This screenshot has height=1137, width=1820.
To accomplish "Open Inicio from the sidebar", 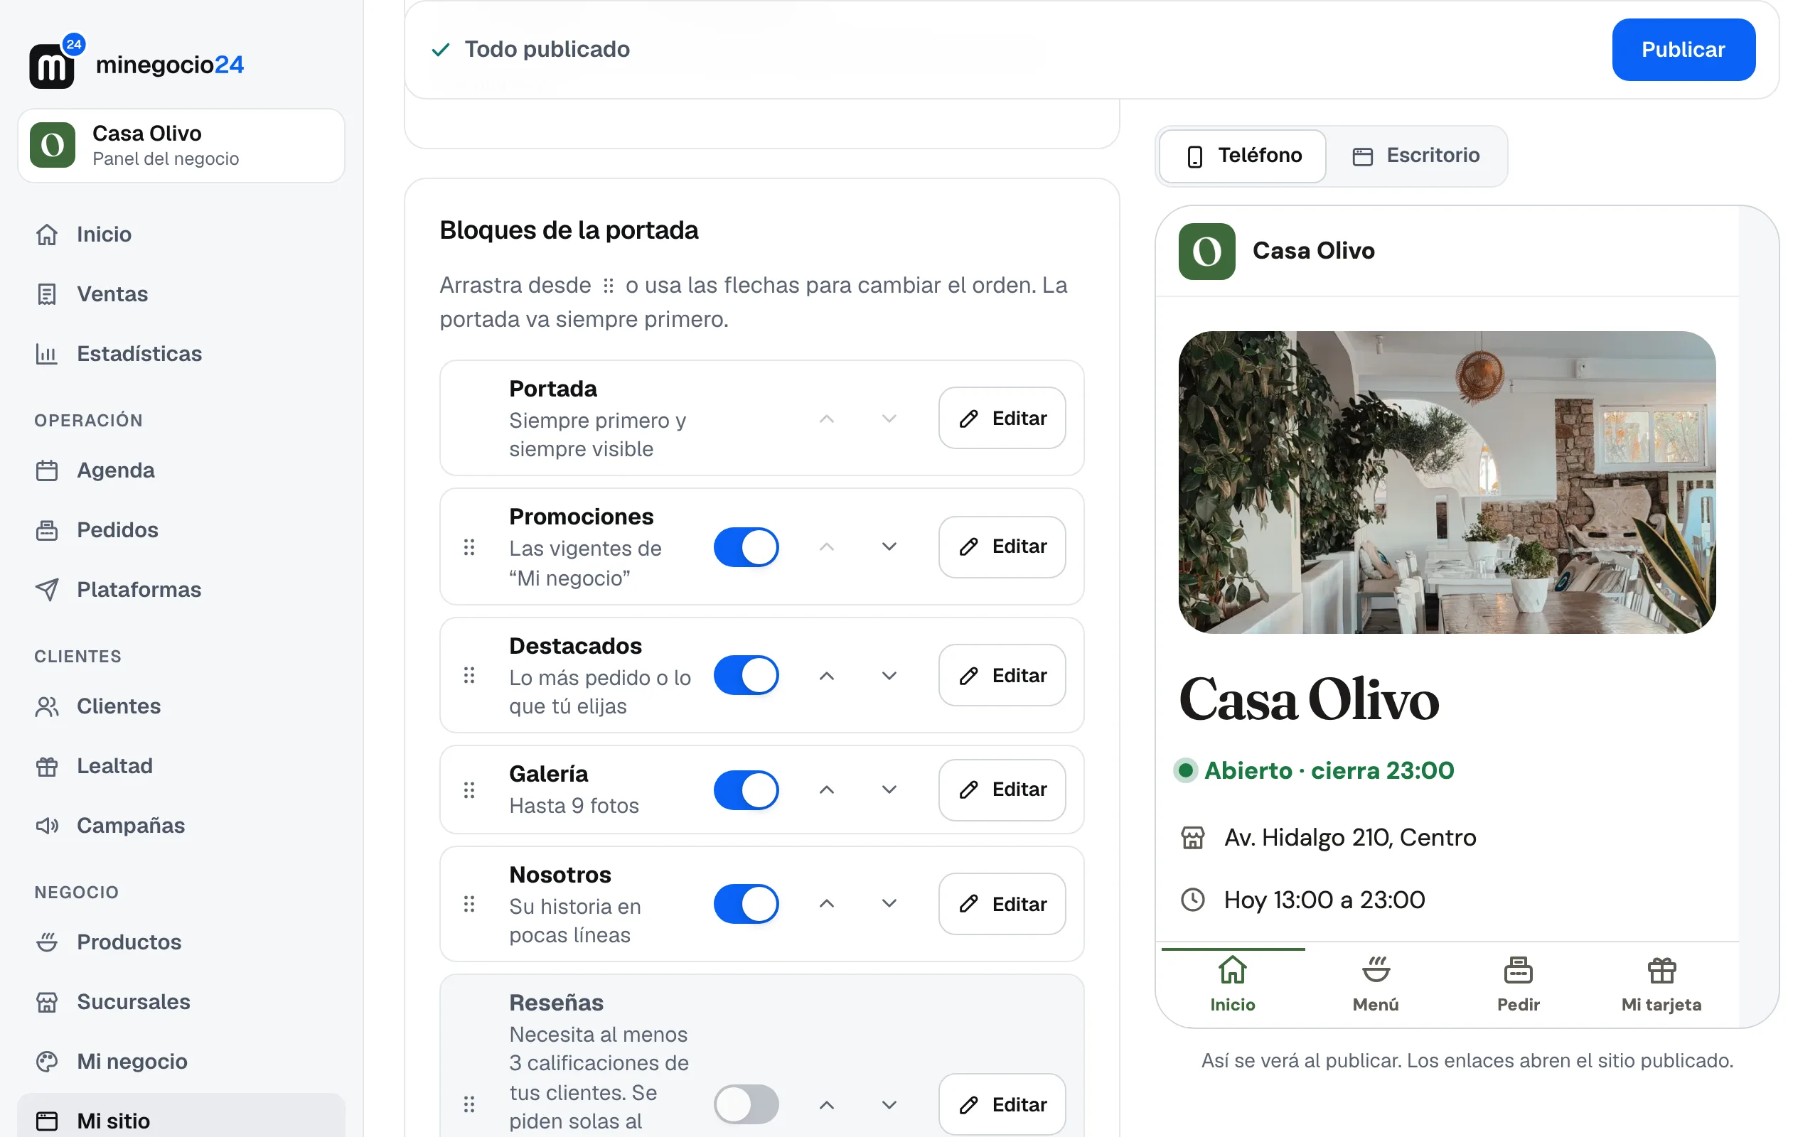I will [181, 235].
